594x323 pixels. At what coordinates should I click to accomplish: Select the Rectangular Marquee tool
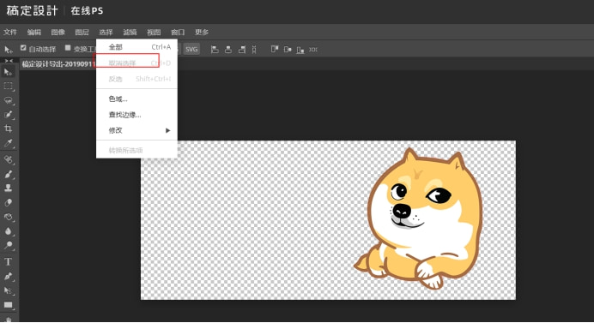8,87
